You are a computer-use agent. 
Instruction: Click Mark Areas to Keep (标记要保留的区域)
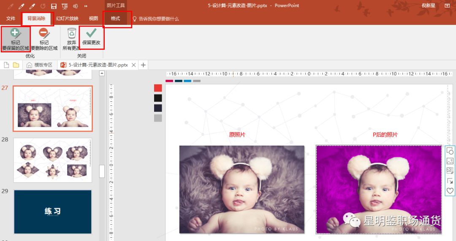click(x=16, y=39)
